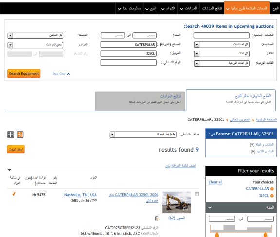The height and width of the screenshot is (237, 280).
Task: Click the right year range slider handle
Action: [266, 235]
